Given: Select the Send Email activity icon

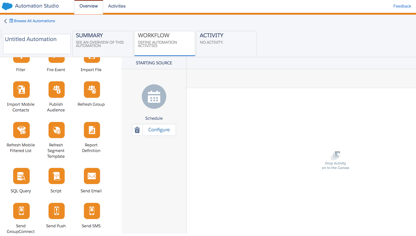Looking at the screenshot, I should 92,176.
